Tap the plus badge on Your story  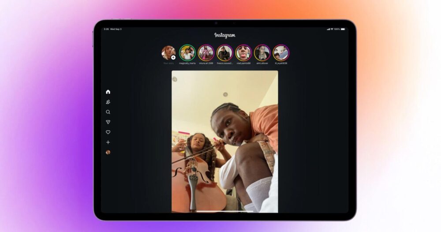173,57
